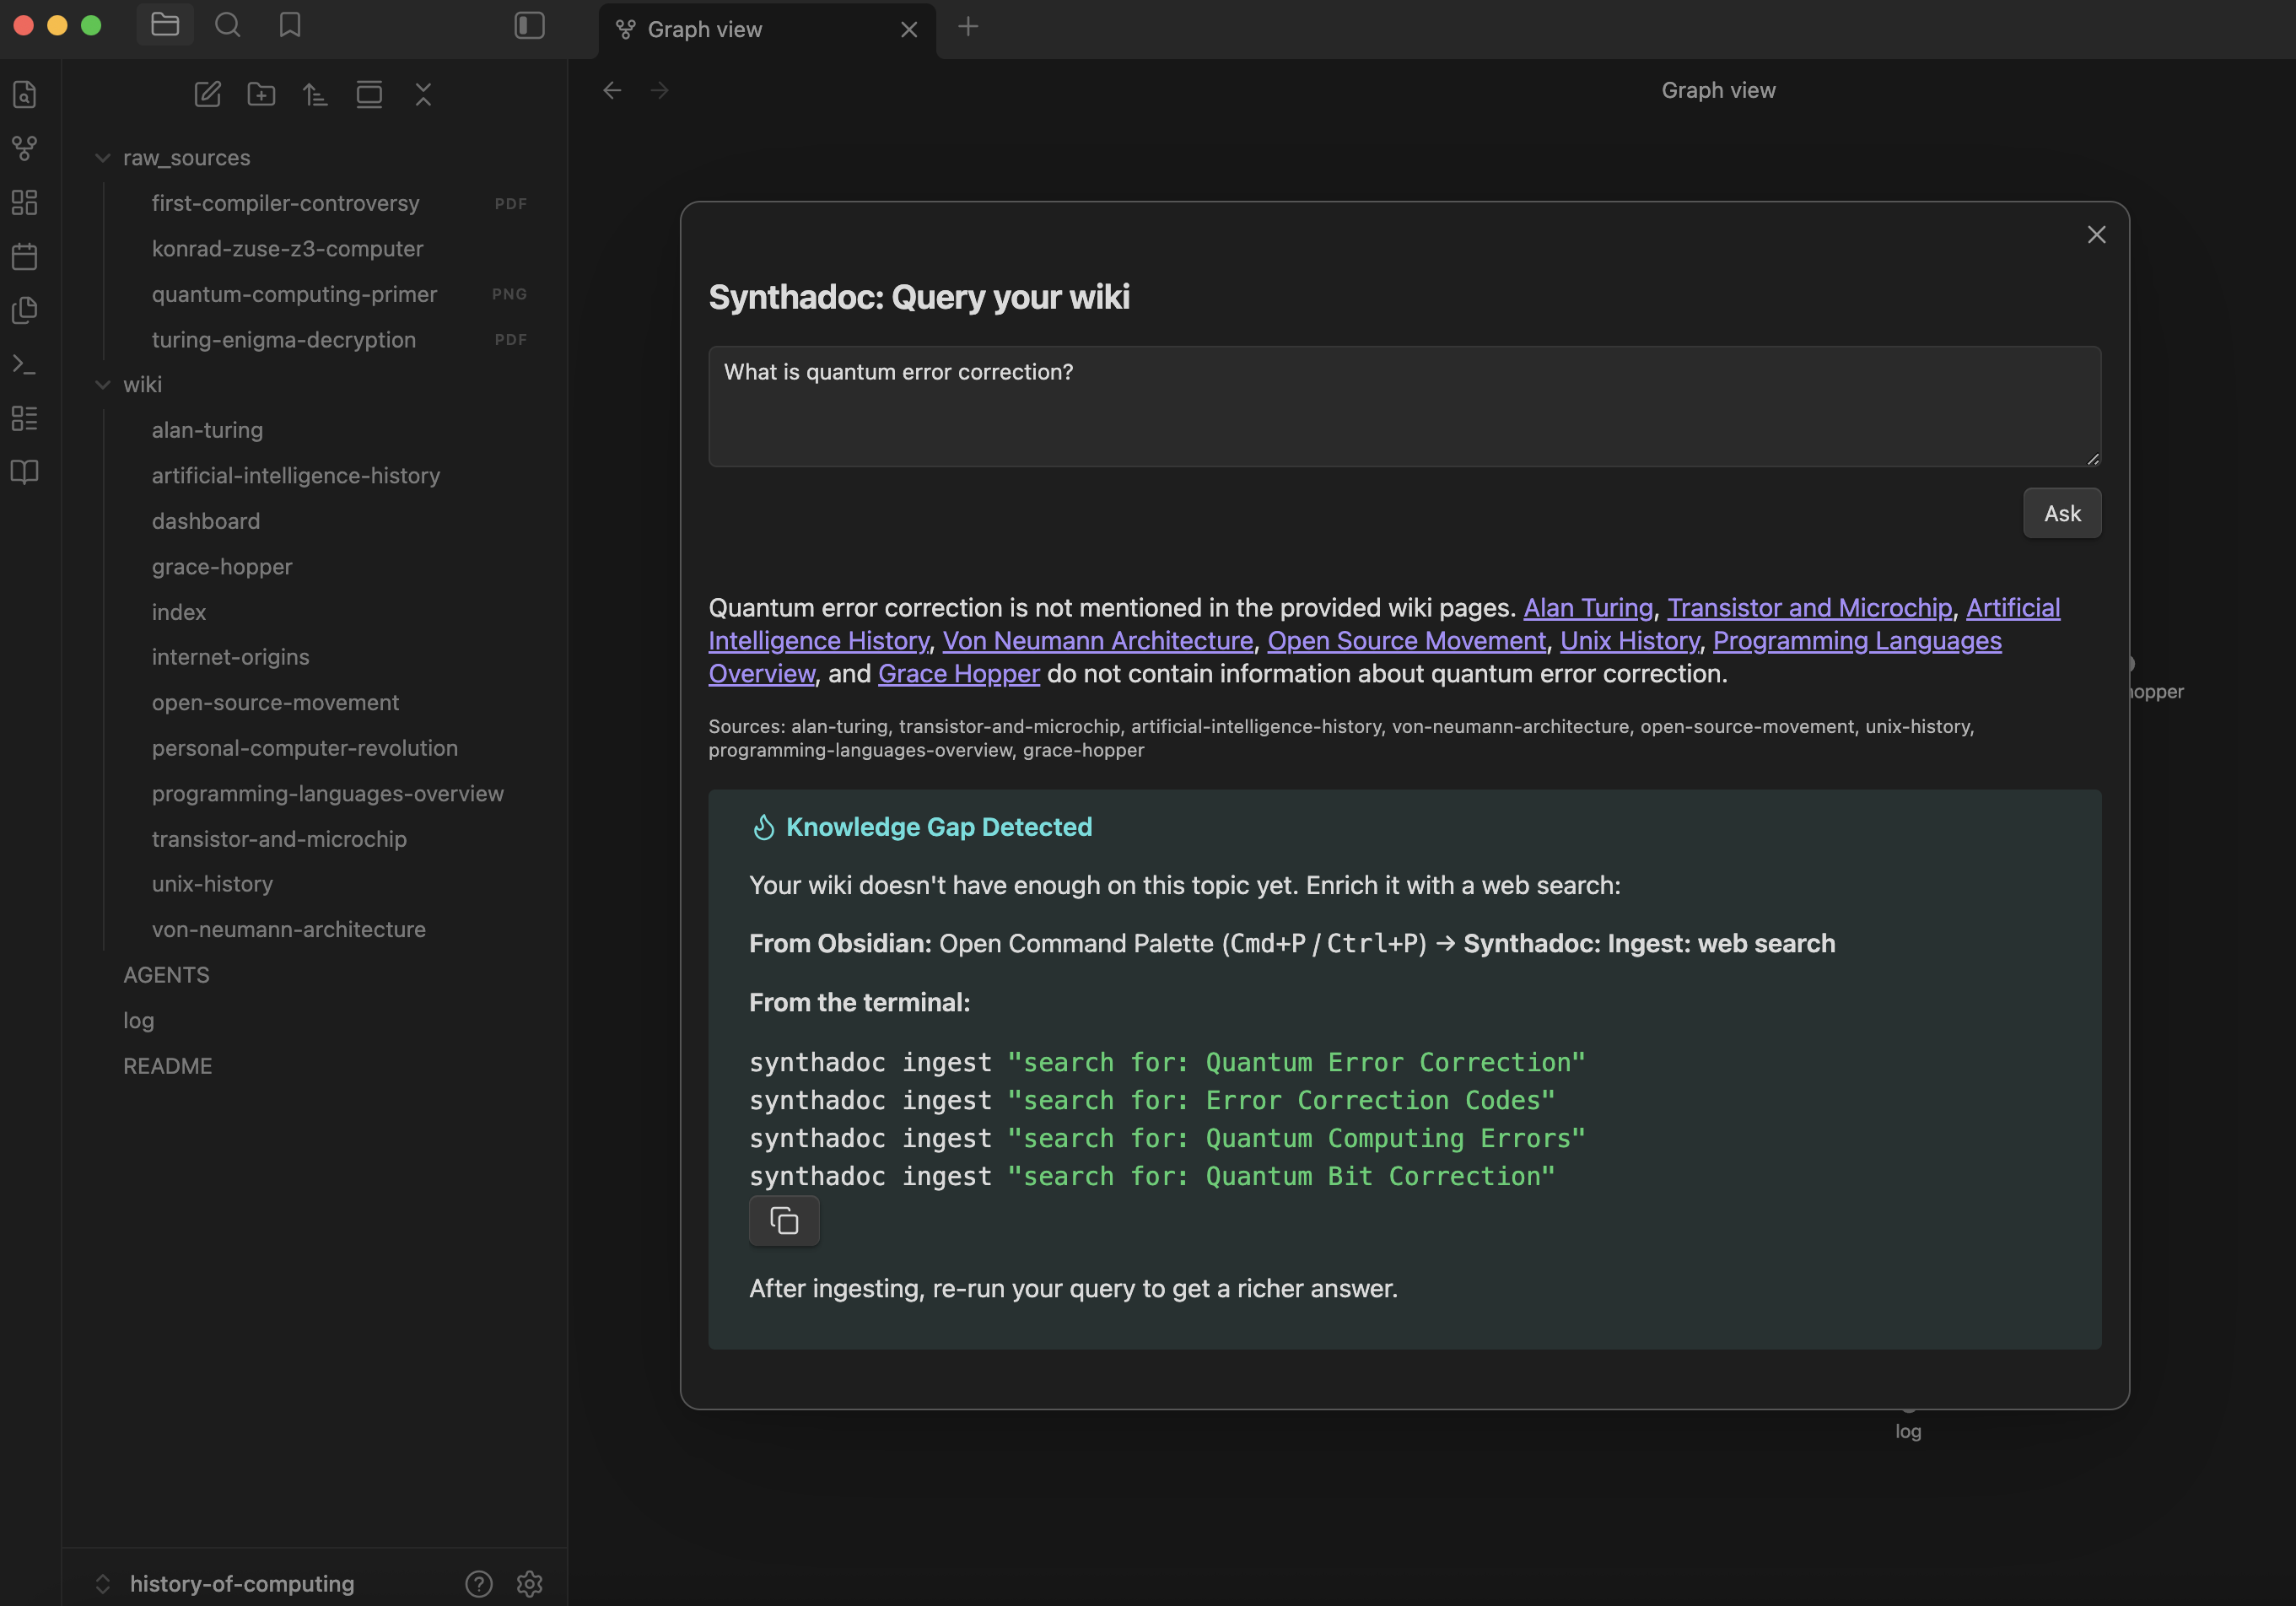Open the settings gear

529,1583
